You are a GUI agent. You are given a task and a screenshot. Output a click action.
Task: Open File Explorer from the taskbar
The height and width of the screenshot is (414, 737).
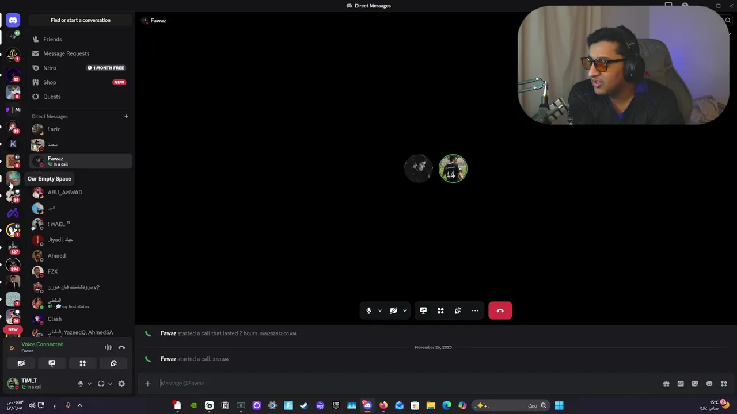point(431,405)
